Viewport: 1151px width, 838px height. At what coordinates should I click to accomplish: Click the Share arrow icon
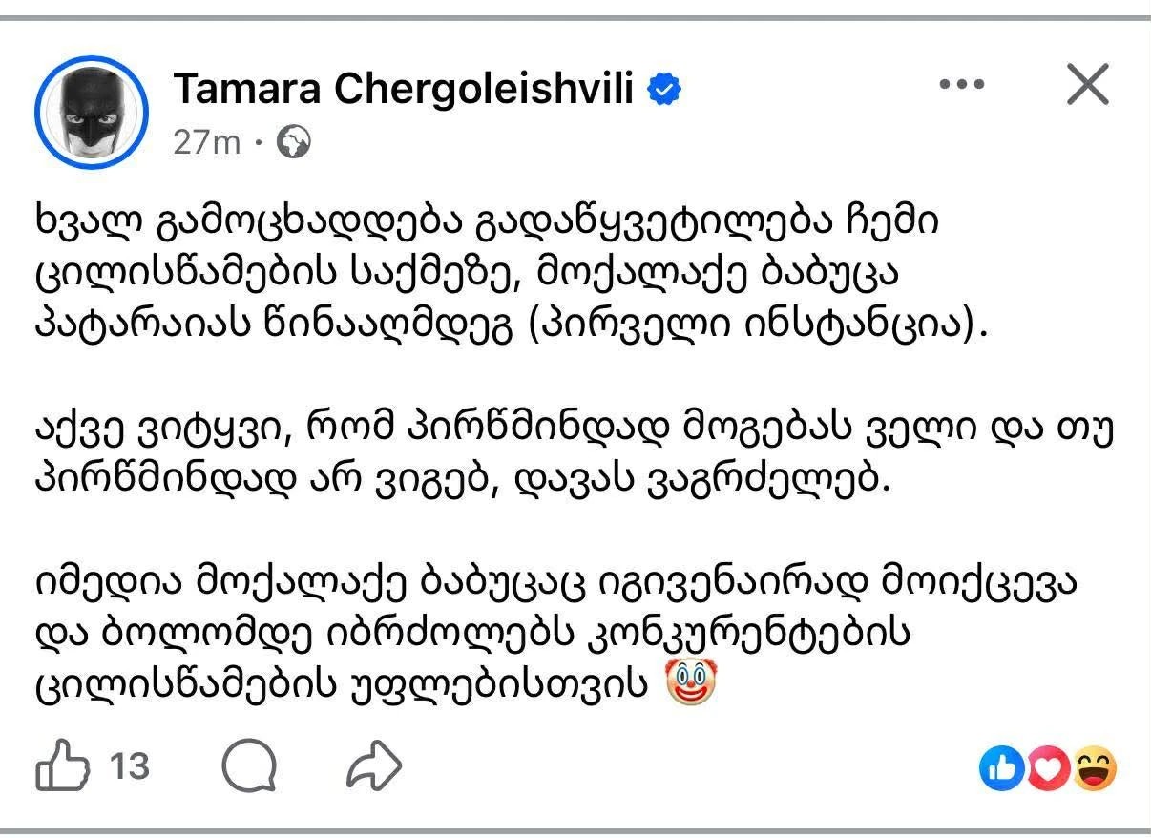point(372,766)
